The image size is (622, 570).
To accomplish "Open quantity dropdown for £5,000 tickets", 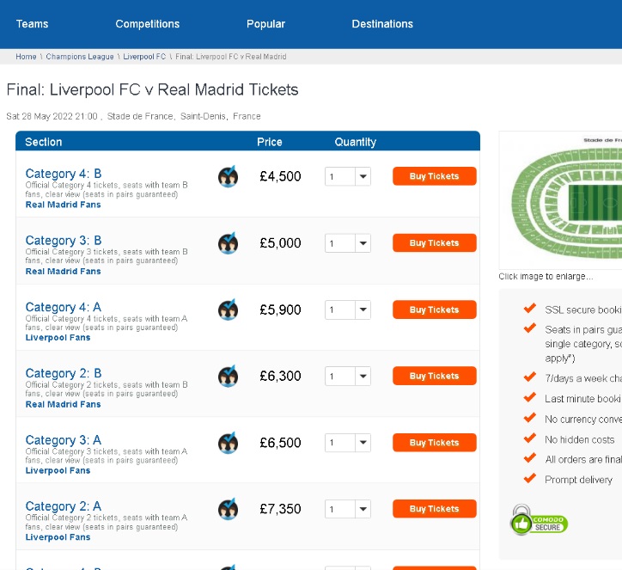I will pos(348,243).
